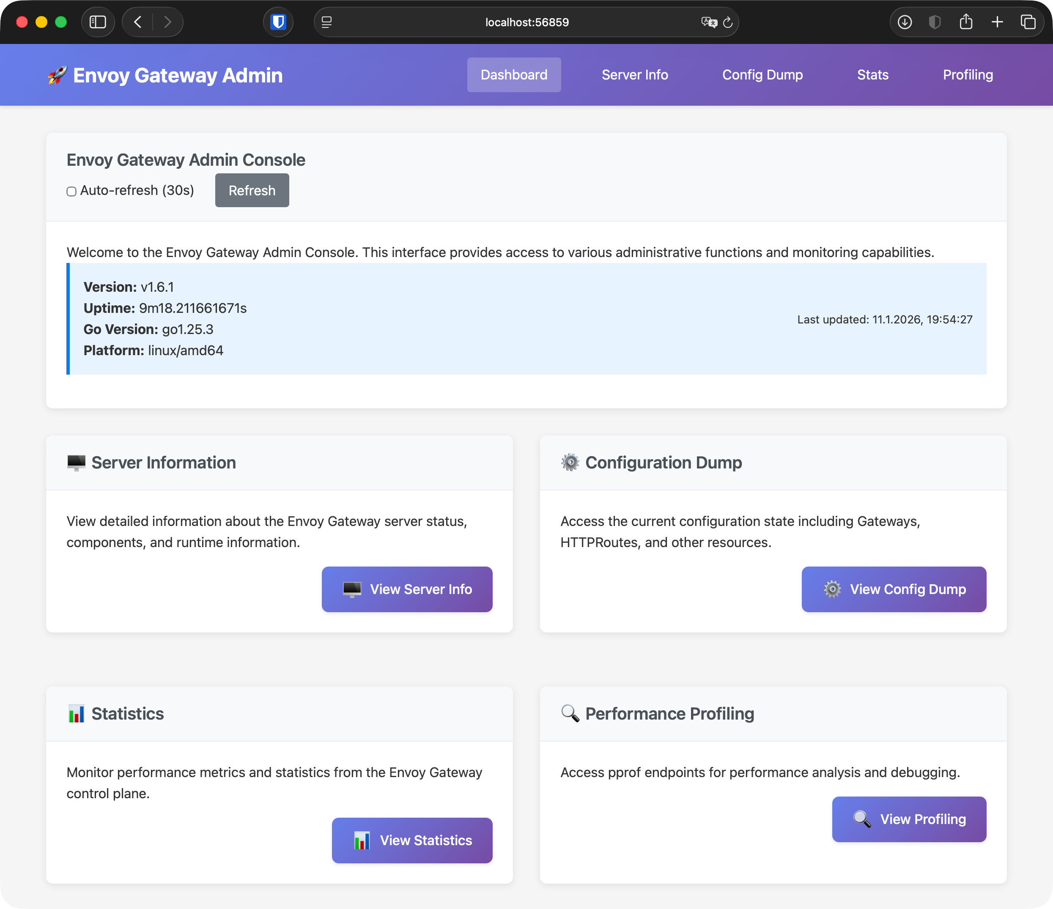Enable the Auto-refresh (30s) checkbox
Image resolution: width=1053 pixels, height=909 pixels.
click(x=71, y=191)
